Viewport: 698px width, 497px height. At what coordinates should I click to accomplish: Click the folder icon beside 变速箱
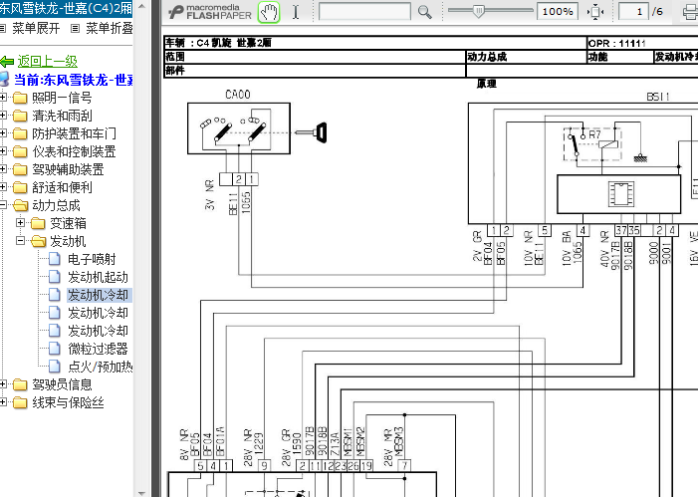(38, 223)
